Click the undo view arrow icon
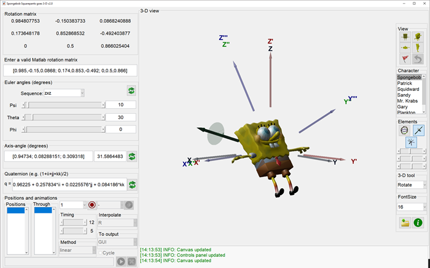 point(417,59)
